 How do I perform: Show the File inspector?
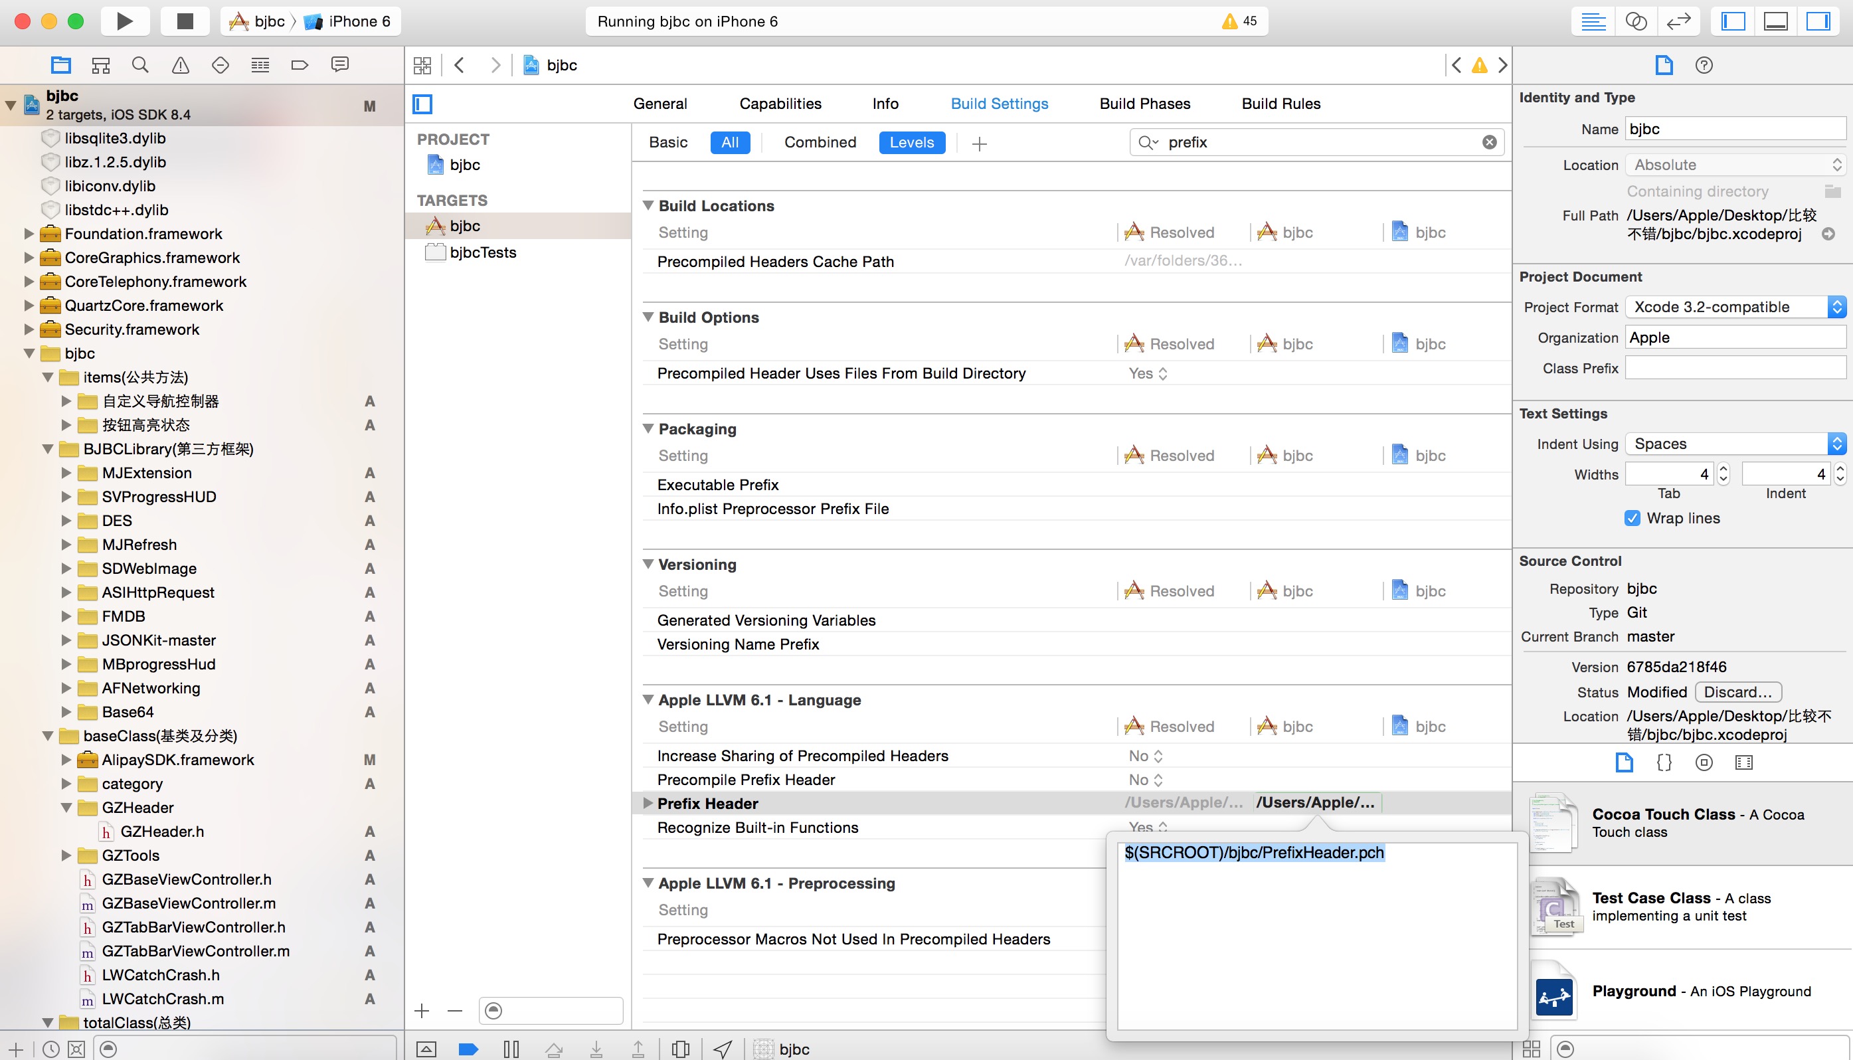pyautogui.click(x=1664, y=66)
